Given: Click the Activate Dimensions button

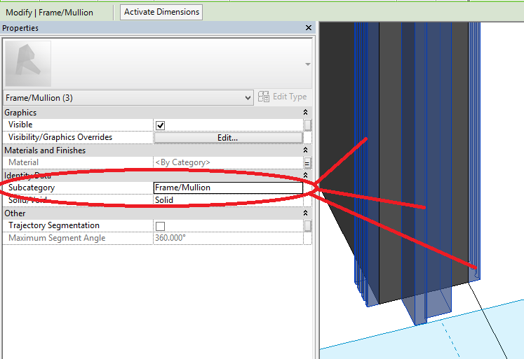Looking at the screenshot, I should point(161,12).
